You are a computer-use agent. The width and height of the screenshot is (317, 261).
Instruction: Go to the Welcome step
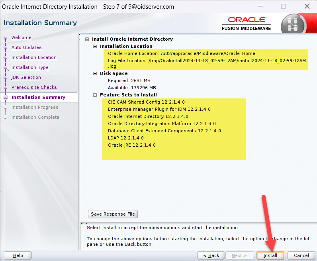click(21, 37)
